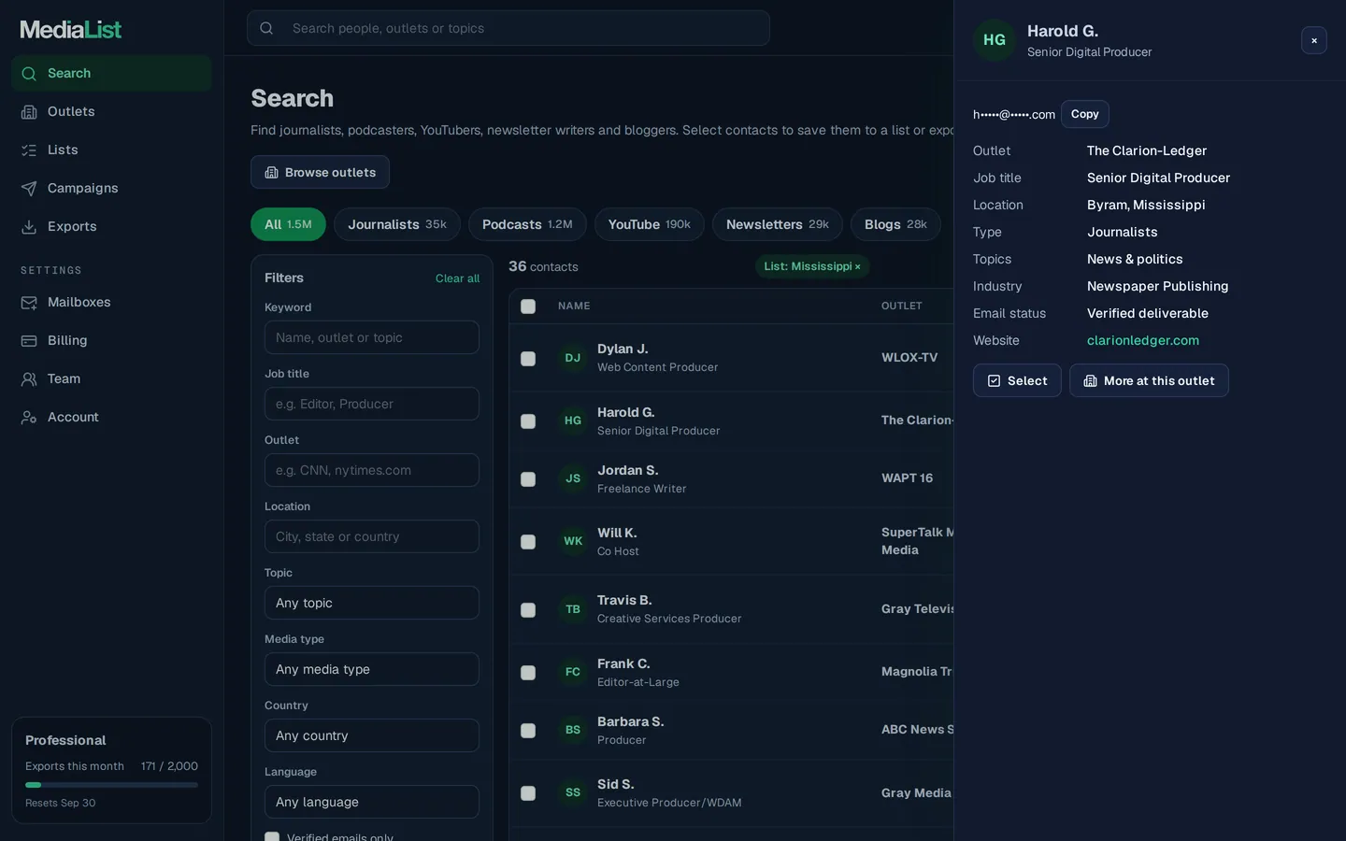Click the Exports download icon
Screen dimensions: 1346x841
click(x=29, y=227)
